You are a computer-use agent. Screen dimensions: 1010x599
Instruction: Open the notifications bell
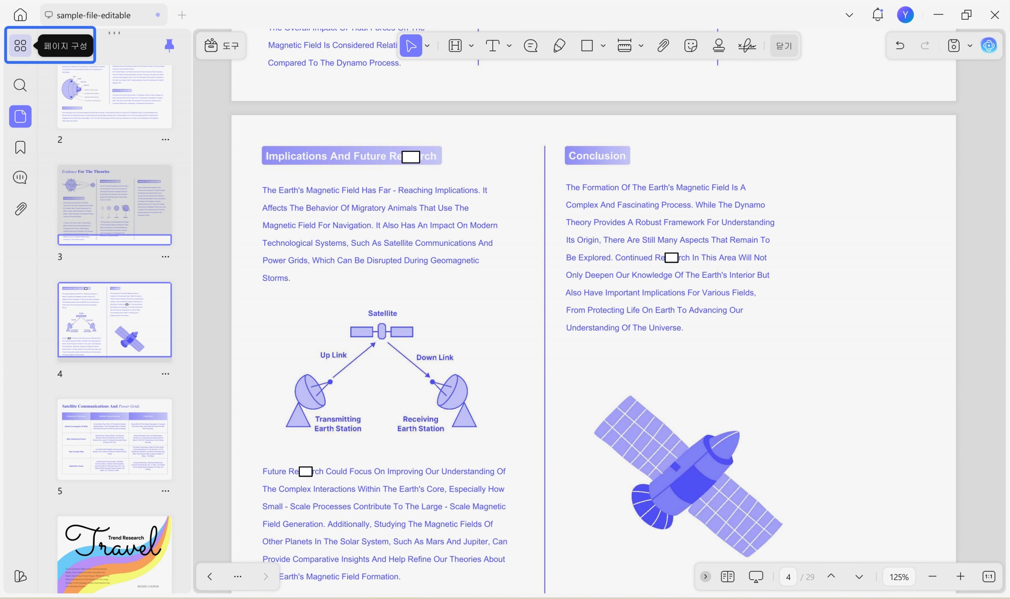877,15
